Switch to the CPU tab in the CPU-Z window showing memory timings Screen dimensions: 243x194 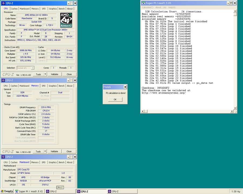6,86
